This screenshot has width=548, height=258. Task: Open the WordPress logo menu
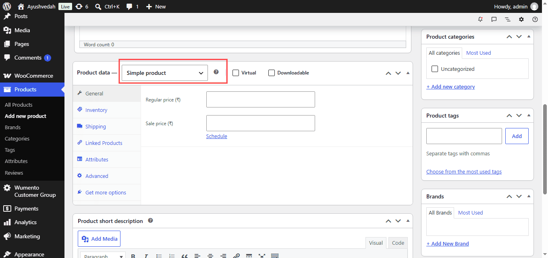point(7,6)
